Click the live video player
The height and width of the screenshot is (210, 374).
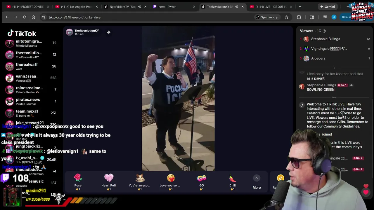[178, 98]
